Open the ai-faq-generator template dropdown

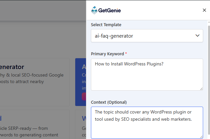pos(144,36)
